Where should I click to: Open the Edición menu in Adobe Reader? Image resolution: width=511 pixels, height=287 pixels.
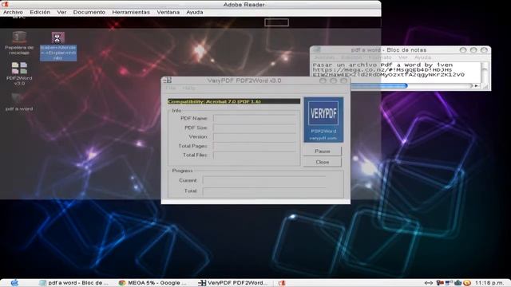click(x=40, y=12)
